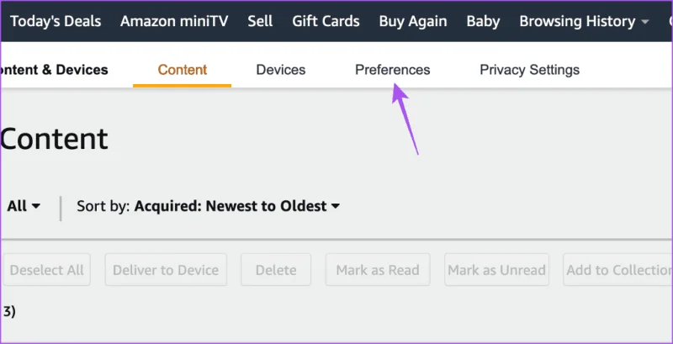Click Mark as Unread button
This screenshot has width=673, height=344.
coord(496,270)
